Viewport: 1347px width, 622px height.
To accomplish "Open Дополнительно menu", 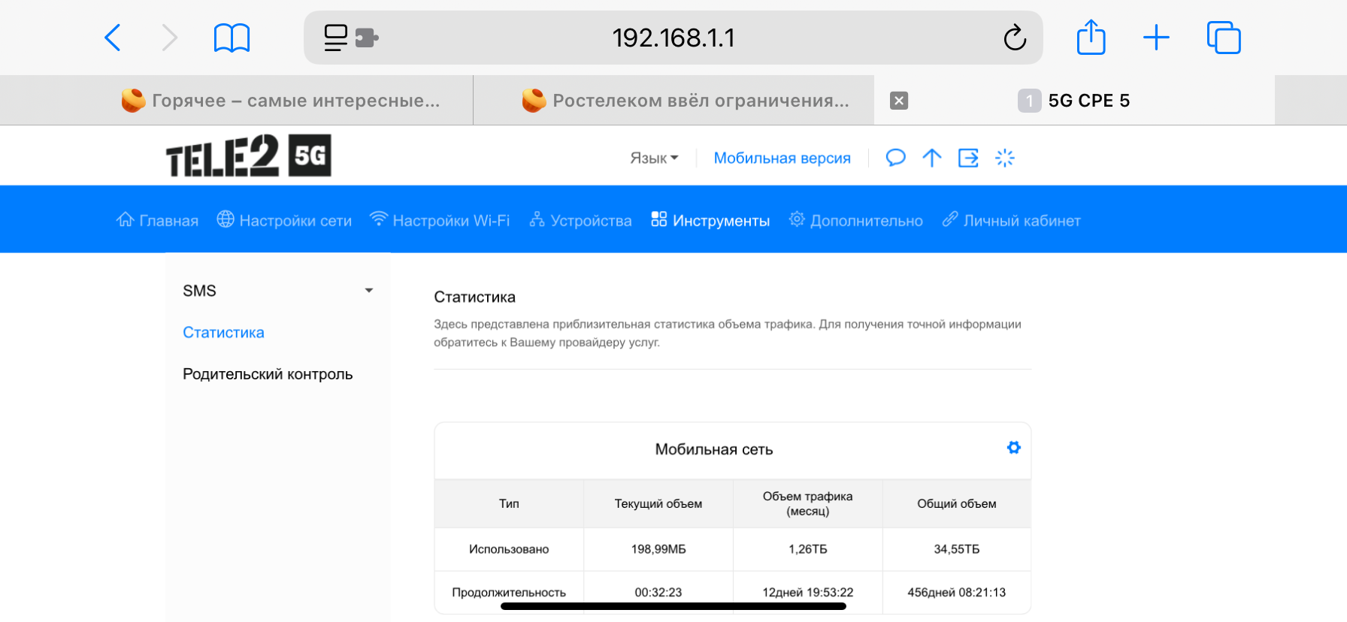I will tap(855, 220).
